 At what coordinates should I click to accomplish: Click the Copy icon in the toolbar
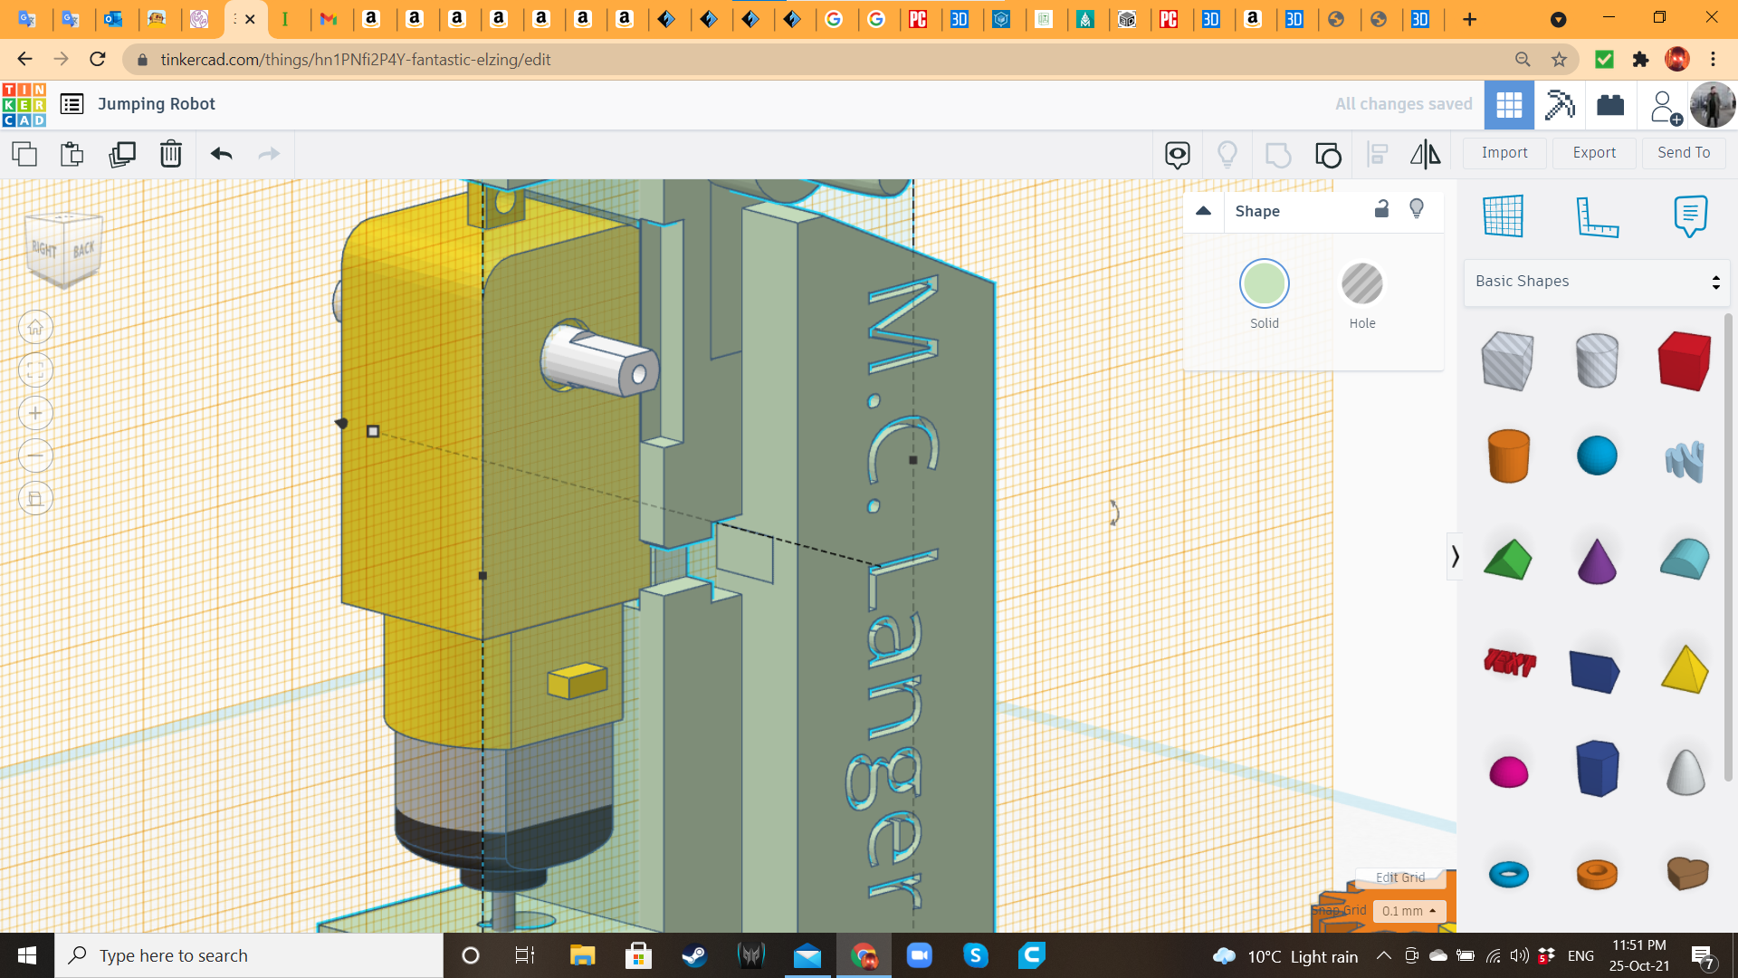pyautogui.click(x=24, y=154)
